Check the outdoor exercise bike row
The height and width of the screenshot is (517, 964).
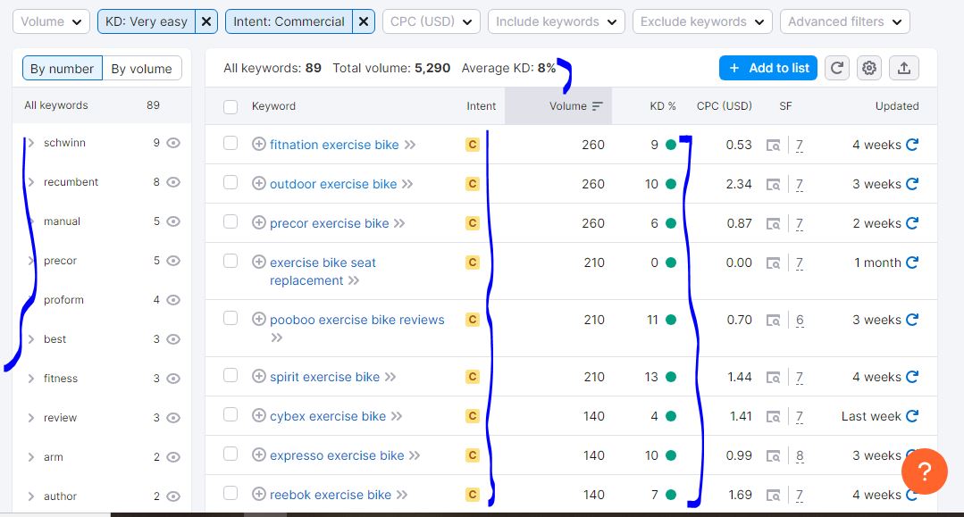(231, 182)
